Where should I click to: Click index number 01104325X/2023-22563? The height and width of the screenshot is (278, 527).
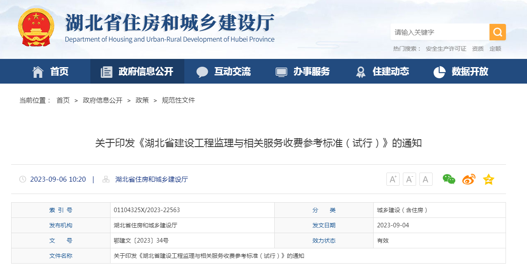coord(147,210)
